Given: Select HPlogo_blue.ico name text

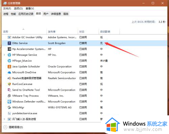Looking at the screenshot, I should 22,61.
